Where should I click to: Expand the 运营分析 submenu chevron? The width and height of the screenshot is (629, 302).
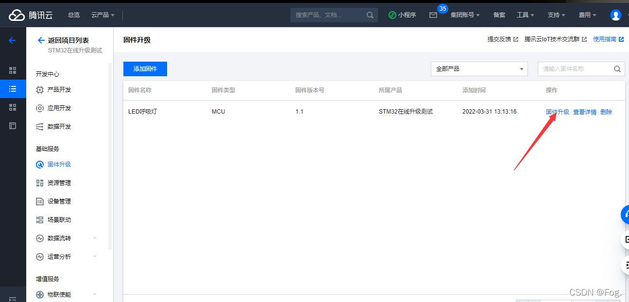(x=95, y=256)
